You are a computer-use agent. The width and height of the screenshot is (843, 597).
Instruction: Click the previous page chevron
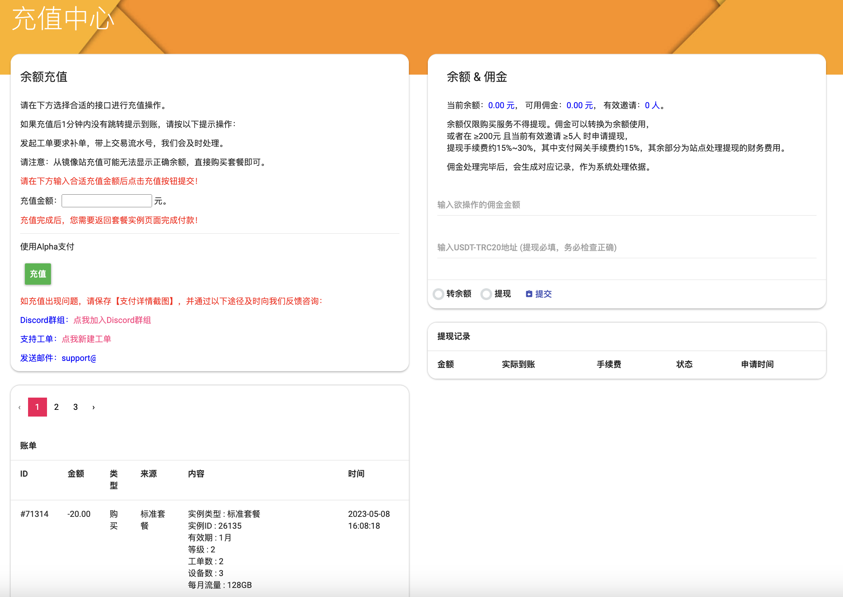tap(19, 407)
